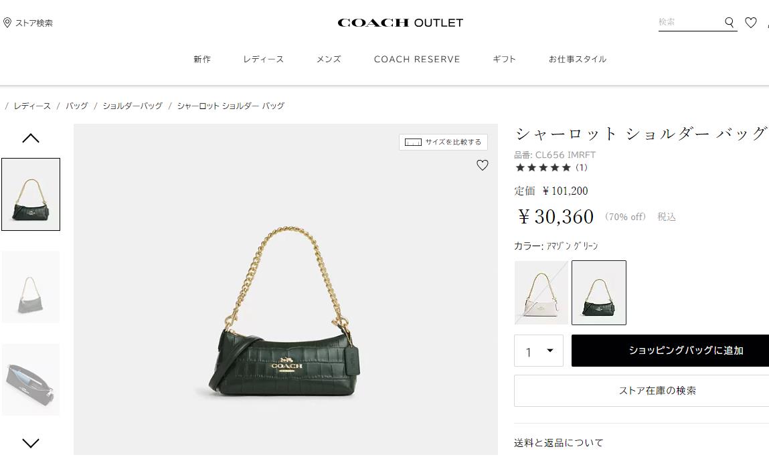The image size is (769, 457).
Task: Click the up chevron above thumbnails
Action: tap(30, 139)
